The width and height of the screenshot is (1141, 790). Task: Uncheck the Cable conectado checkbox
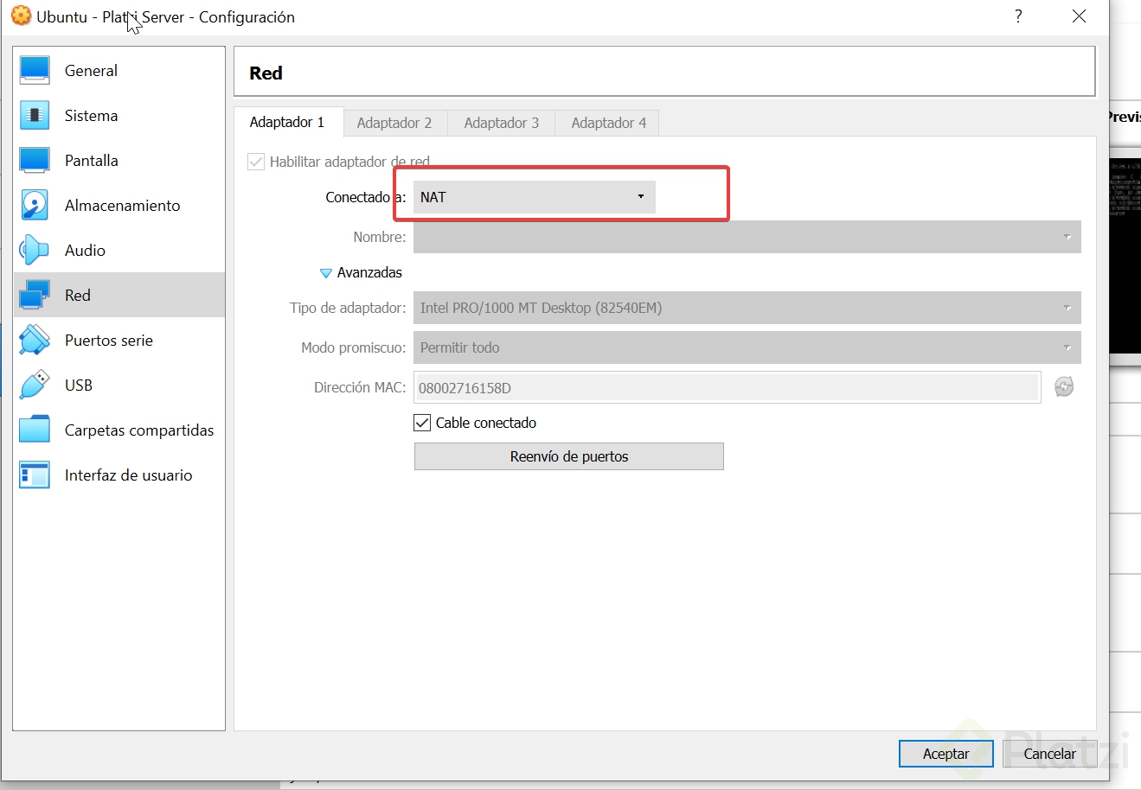tap(422, 423)
